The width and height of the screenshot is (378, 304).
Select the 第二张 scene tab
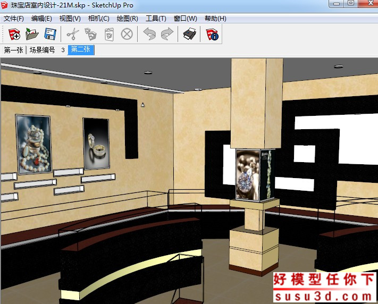pyautogui.click(x=81, y=49)
